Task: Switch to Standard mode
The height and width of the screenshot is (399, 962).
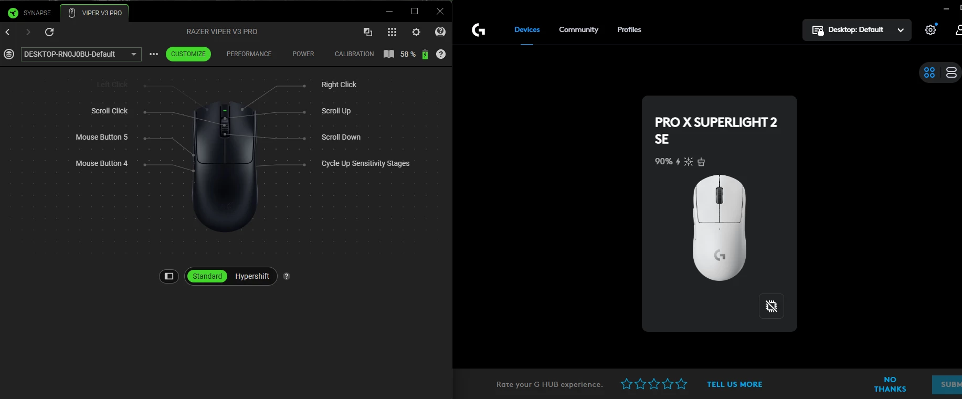Action: coord(207,276)
